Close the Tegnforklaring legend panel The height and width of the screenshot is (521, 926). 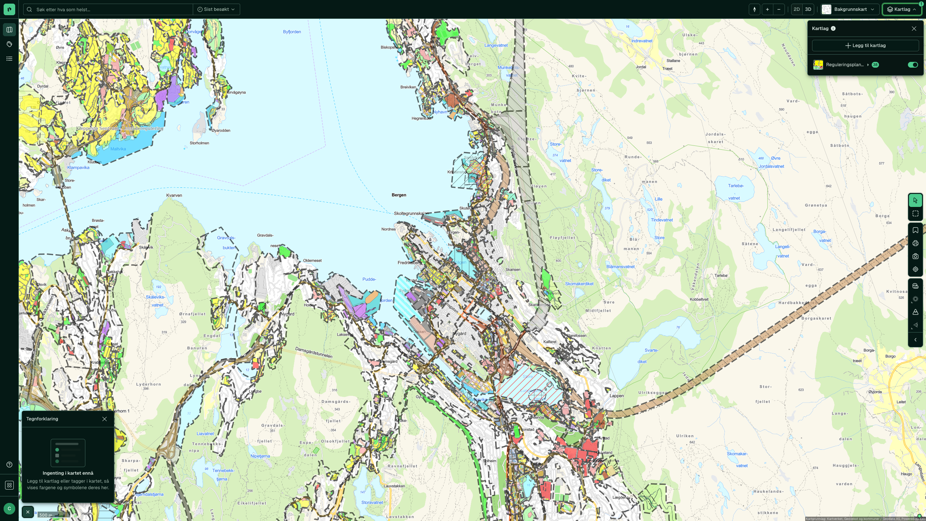[x=105, y=419]
